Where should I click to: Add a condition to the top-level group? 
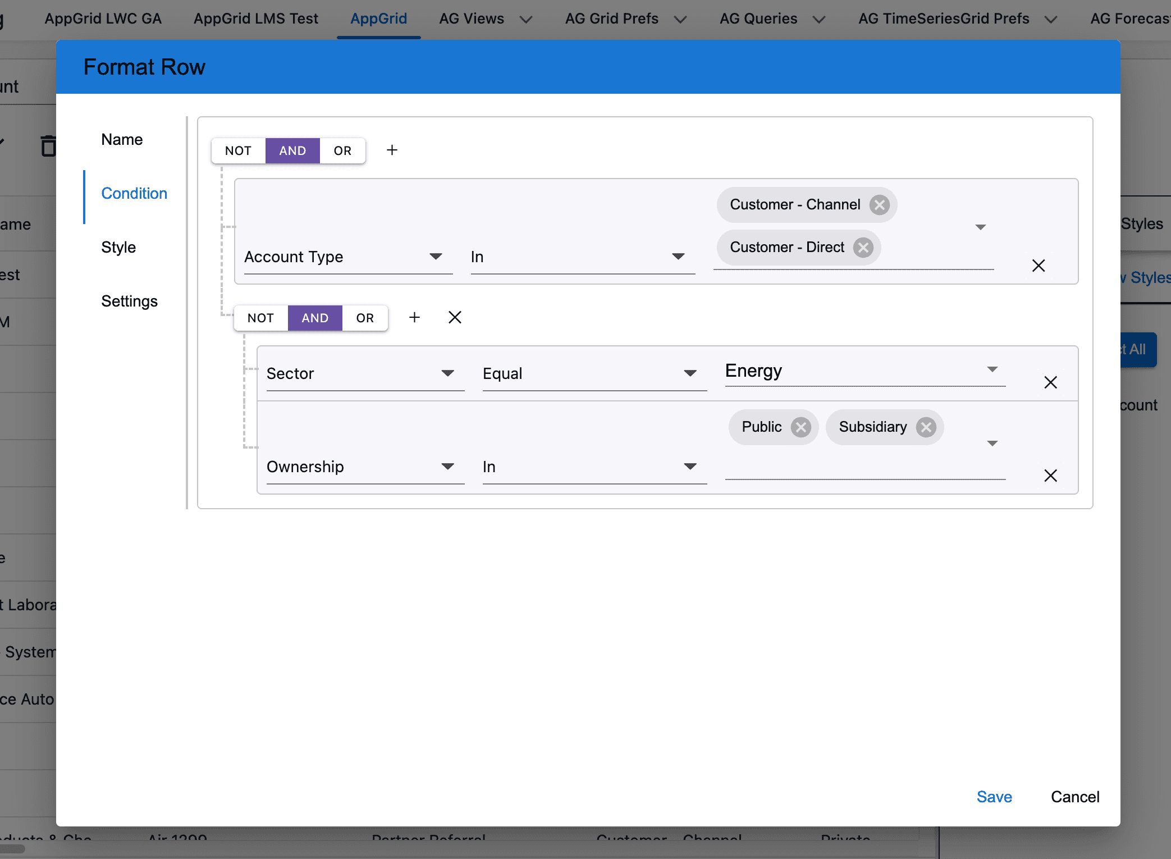(392, 150)
